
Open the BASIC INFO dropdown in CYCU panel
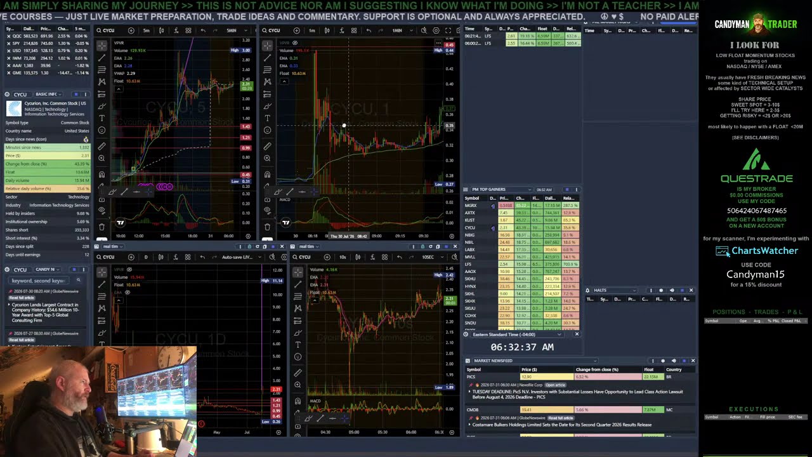click(48, 94)
